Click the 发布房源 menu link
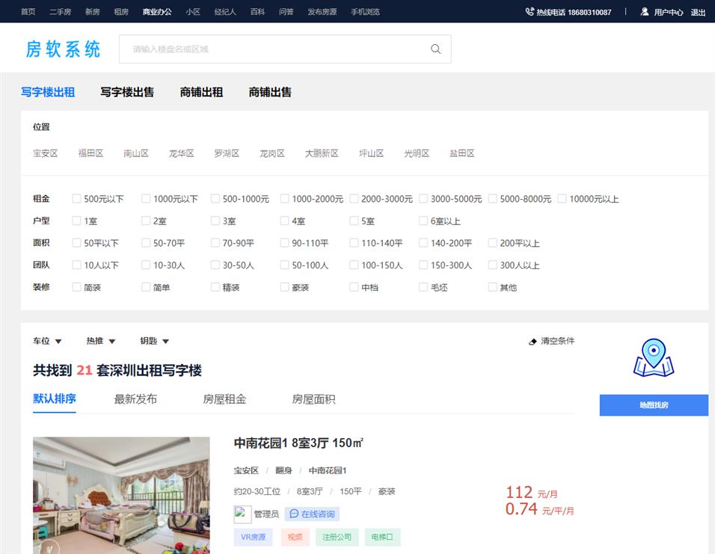This screenshot has height=554, width=715. 322,12
